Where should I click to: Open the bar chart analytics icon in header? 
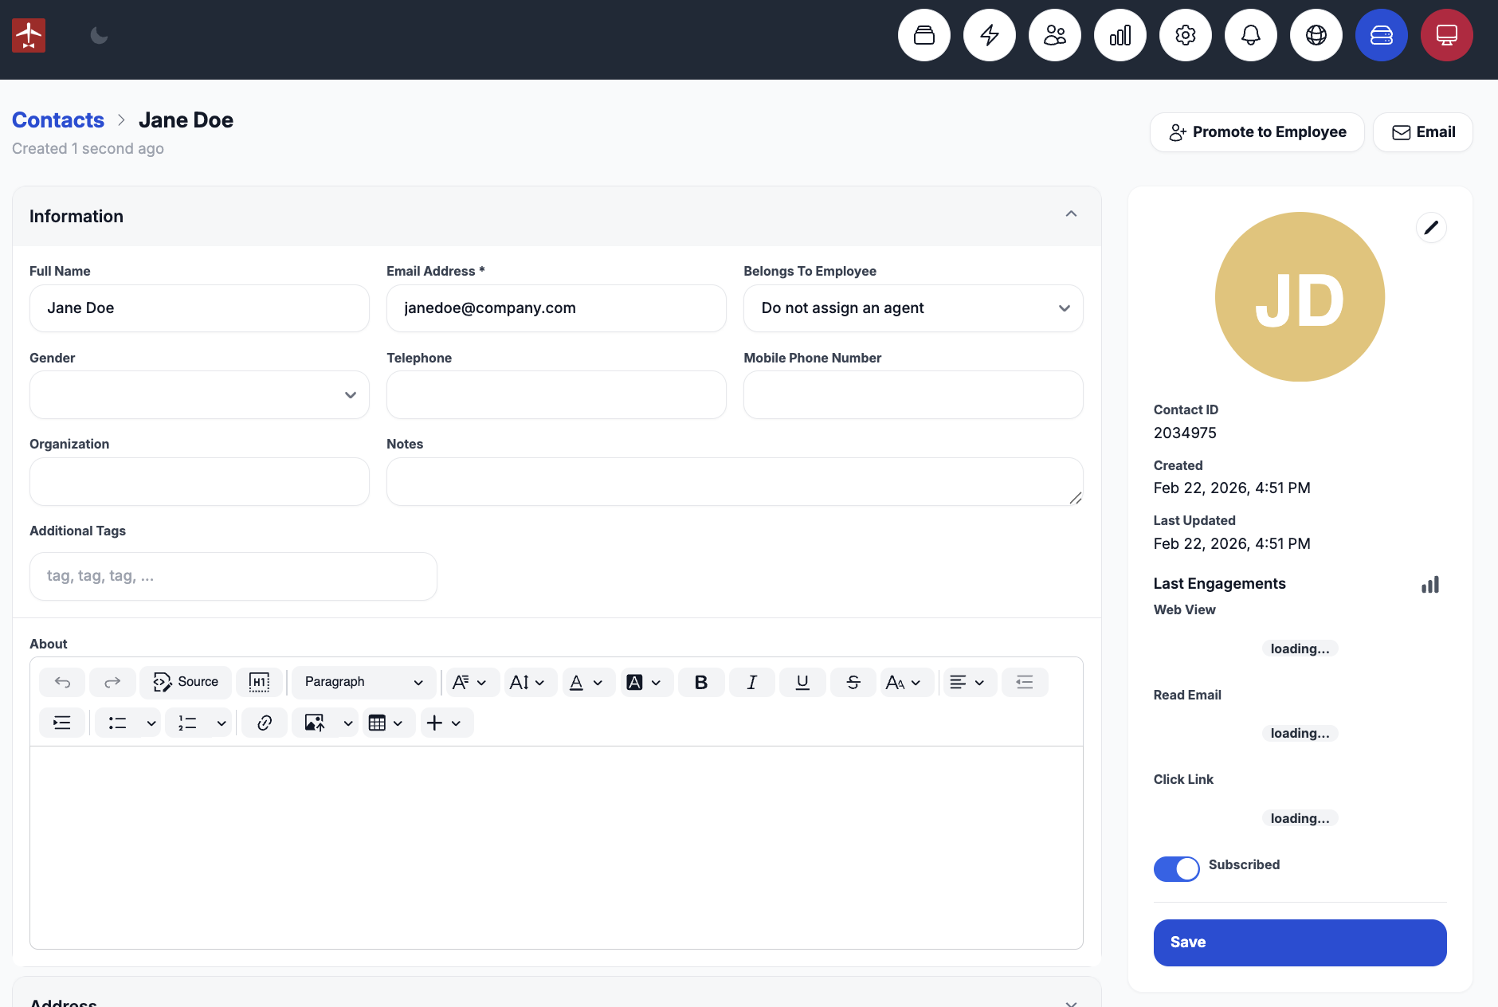tap(1120, 35)
